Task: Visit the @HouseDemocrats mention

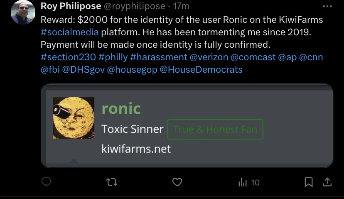Action: tap(201, 70)
